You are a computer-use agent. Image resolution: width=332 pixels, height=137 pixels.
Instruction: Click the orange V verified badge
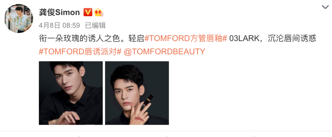(x=88, y=12)
